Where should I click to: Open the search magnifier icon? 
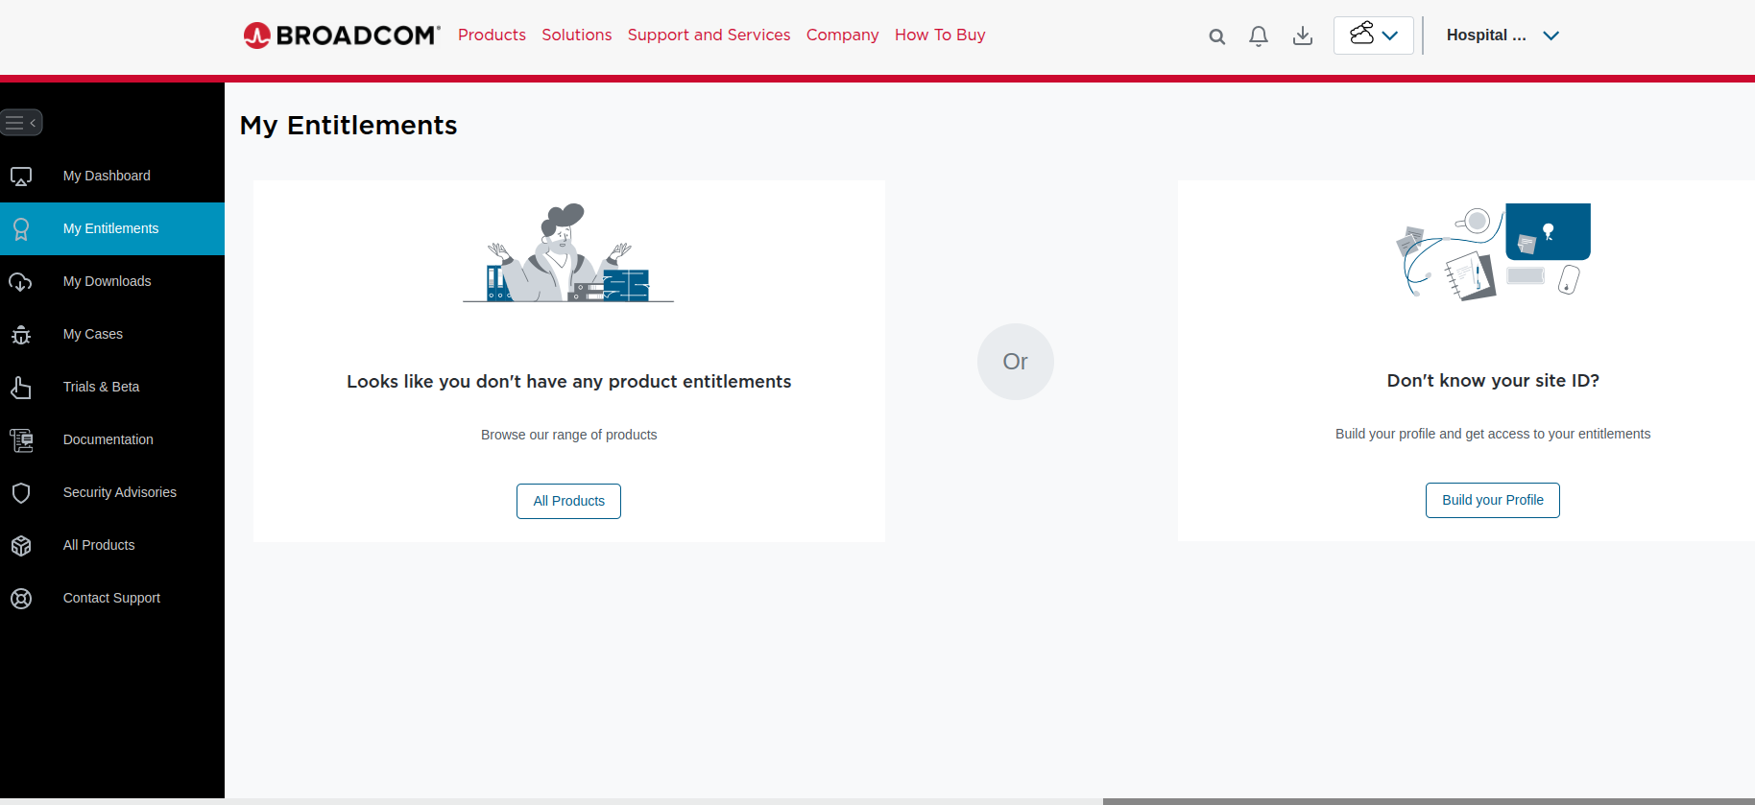point(1216,36)
